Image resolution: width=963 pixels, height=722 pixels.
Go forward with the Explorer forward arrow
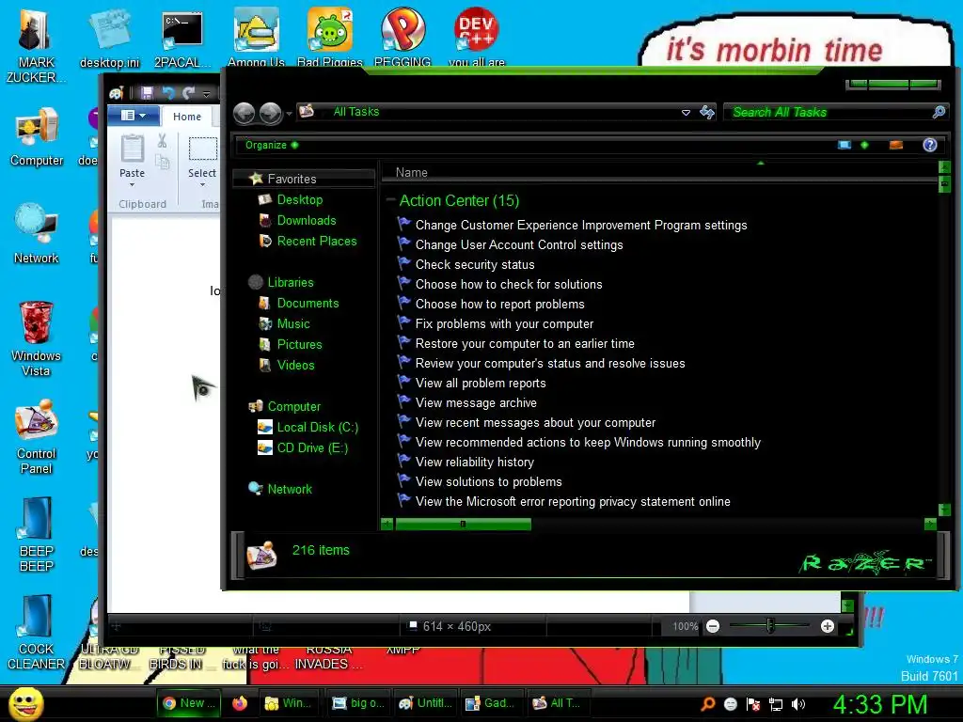pyautogui.click(x=270, y=113)
